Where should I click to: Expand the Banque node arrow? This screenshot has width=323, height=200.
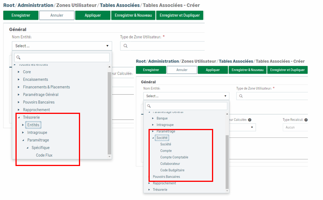[153, 118]
